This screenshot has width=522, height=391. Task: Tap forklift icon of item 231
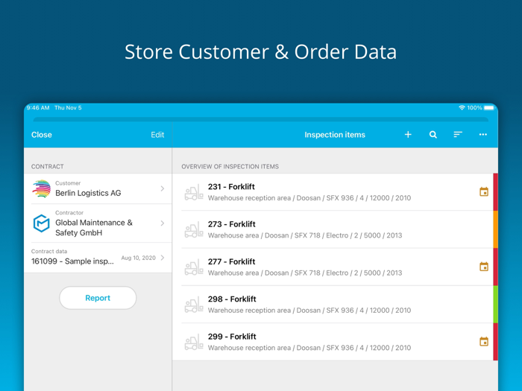pos(194,192)
